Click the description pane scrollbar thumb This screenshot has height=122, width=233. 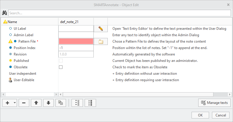(x=138, y=94)
